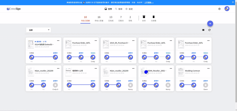
Task: Open three-dot menu on Wedding Contract card
Action: tap(209, 68)
